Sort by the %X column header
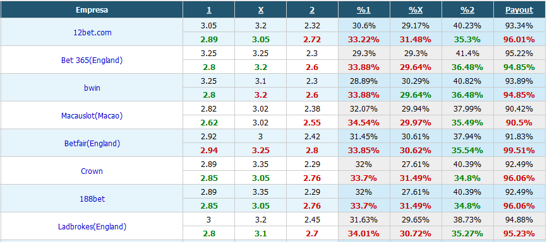 click(x=416, y=10)
